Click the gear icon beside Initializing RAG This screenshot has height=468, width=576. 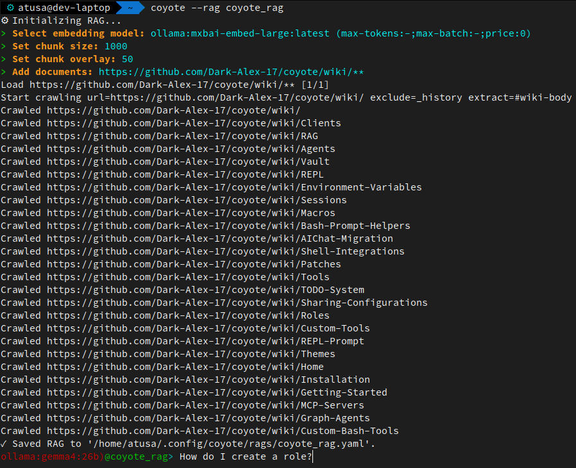[4, 21]
